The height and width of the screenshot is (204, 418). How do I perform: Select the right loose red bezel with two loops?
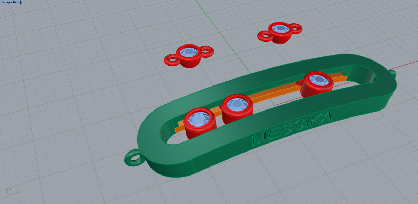pyautogui.click(x=280, y=33)
